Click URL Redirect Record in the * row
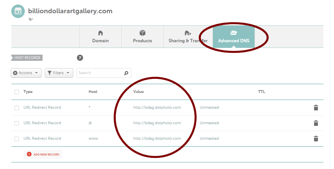 (42, 107)
